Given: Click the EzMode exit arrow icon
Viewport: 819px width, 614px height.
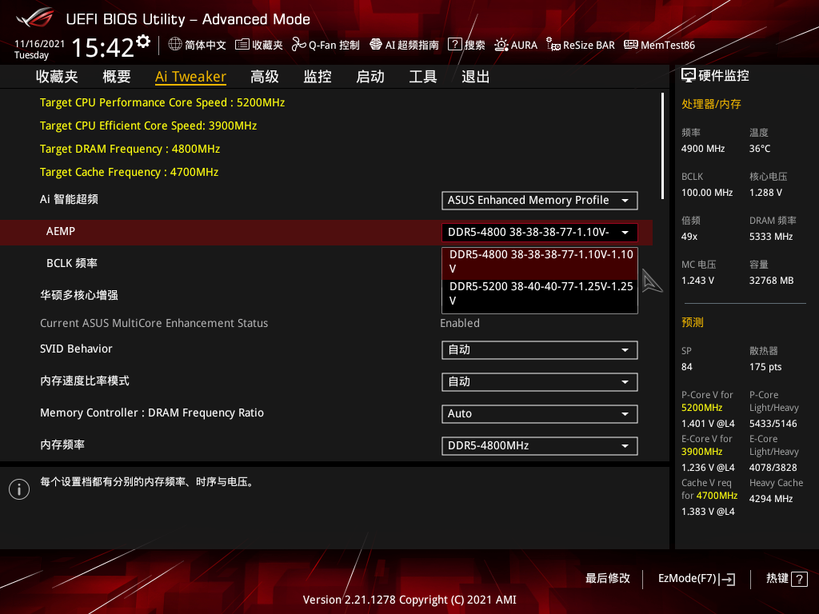Looking at the screenshot, I should [728, 579].
